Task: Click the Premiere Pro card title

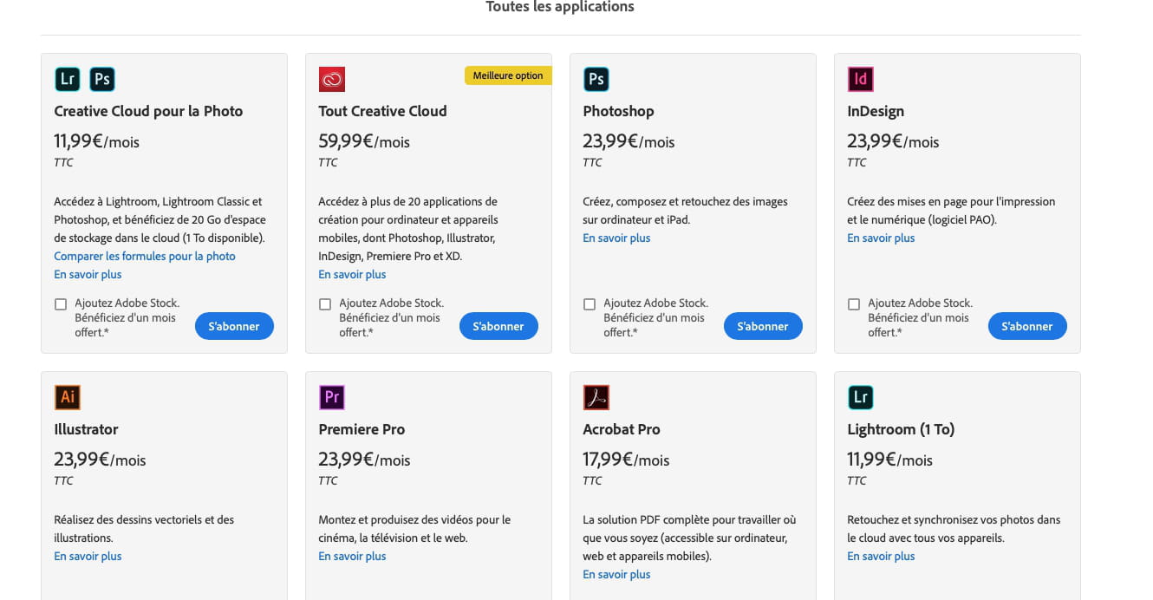Action: click(x=362, y=429)
